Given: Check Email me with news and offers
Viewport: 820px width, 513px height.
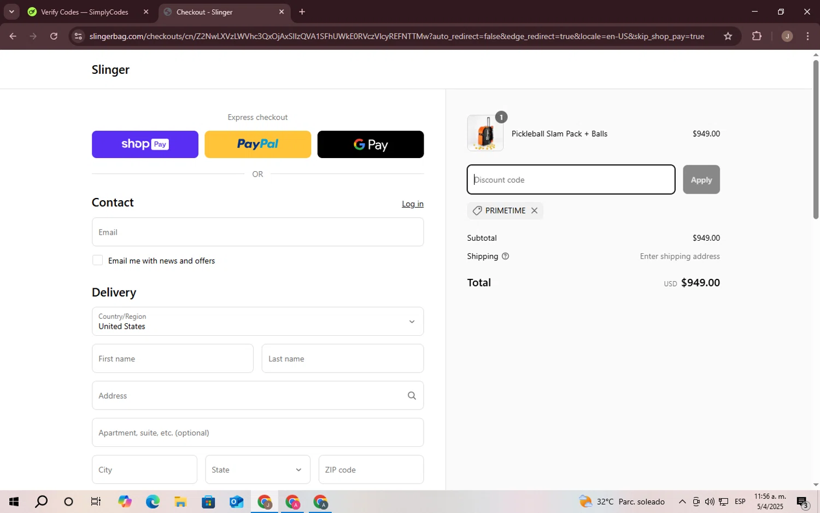Looking at the screenshot, I should click(x=98, y=260).
